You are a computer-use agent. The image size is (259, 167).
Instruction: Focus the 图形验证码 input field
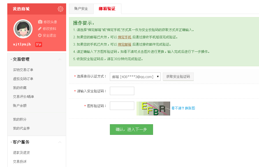(122, 106)
